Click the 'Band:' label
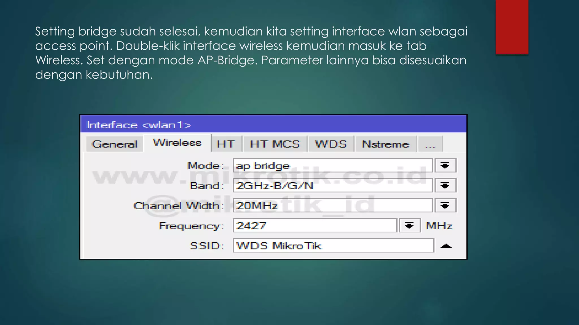This screenshot has width=579, height=325. 207,186
